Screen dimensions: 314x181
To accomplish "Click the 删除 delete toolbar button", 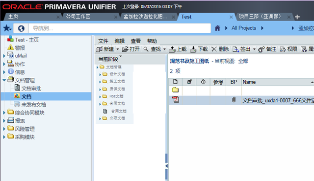I will 220,49.
